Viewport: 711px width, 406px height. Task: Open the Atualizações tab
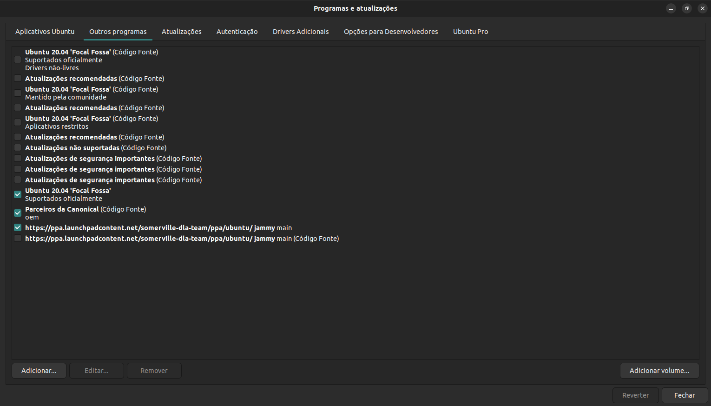tap(182, 32)
